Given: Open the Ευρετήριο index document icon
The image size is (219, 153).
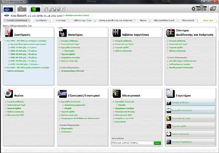Looking at the screenshot, I should 170,93.
